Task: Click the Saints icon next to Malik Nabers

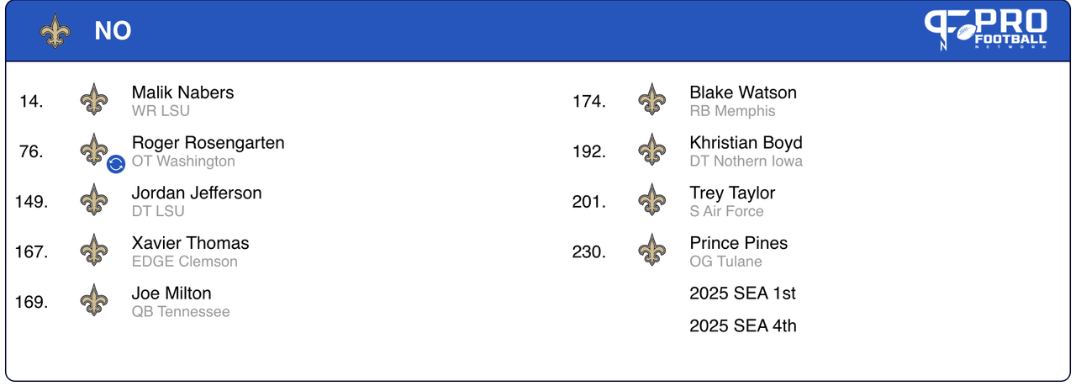Action: (94, 100)
